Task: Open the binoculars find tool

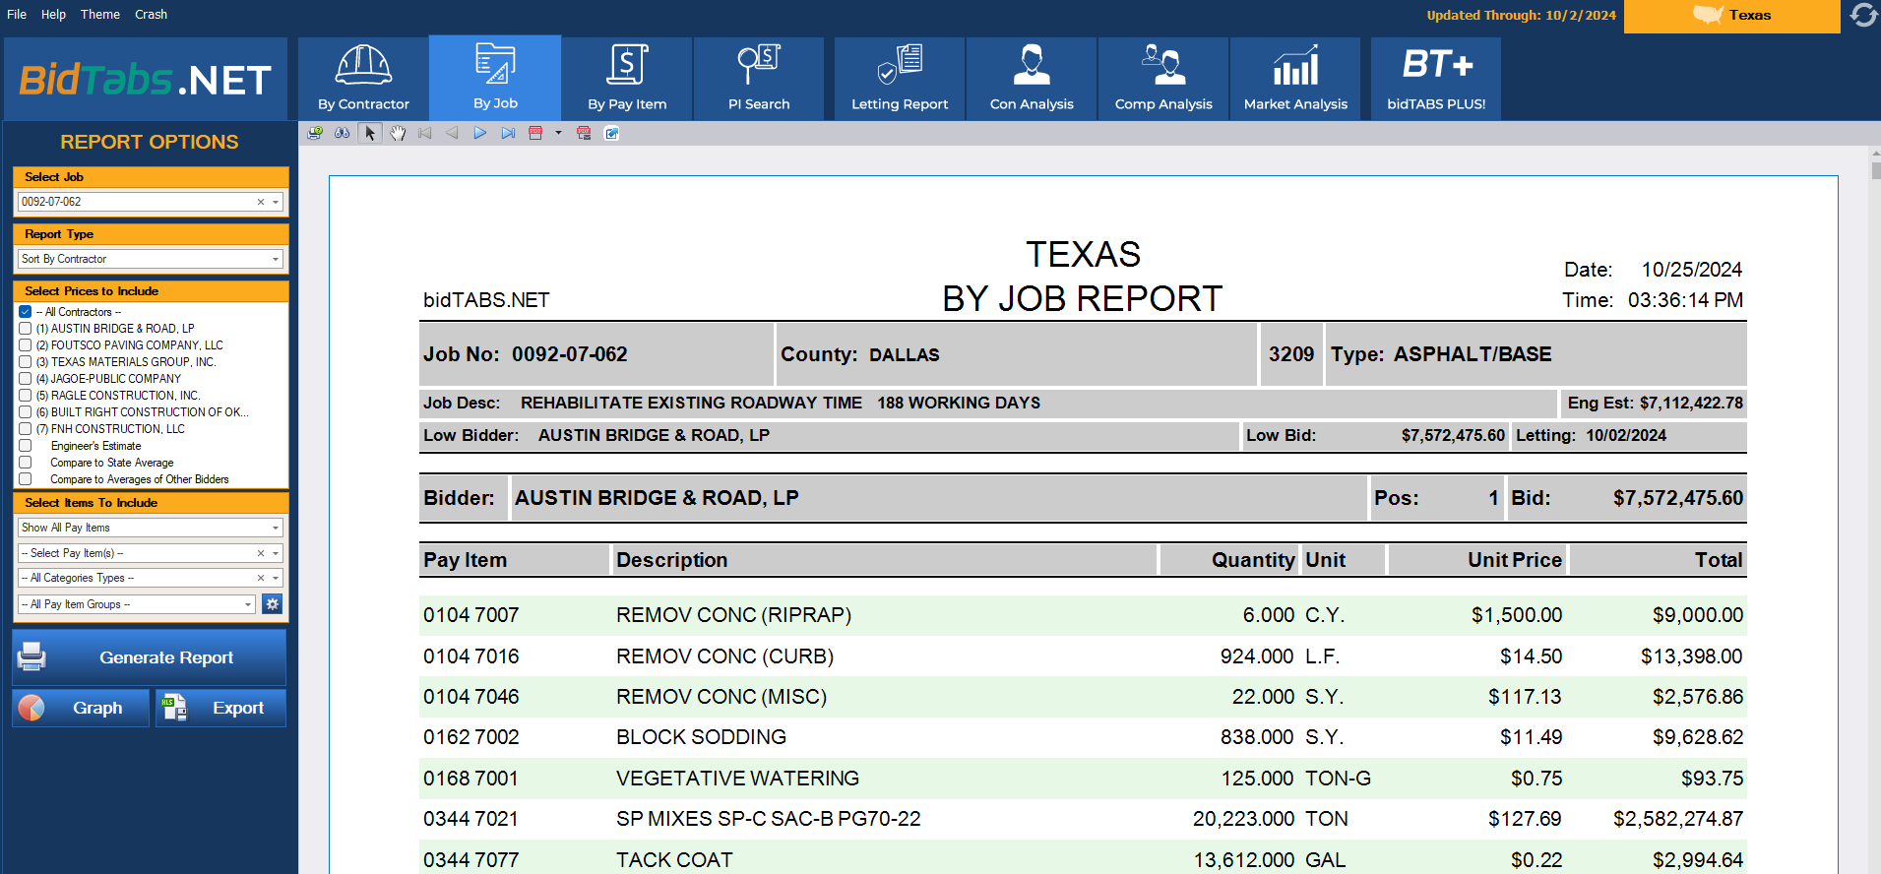Action: 343,133
